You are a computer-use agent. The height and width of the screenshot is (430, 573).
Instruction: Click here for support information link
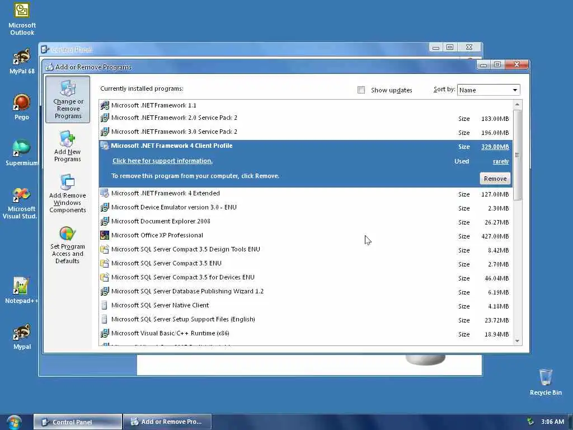(x=162, y=161)
